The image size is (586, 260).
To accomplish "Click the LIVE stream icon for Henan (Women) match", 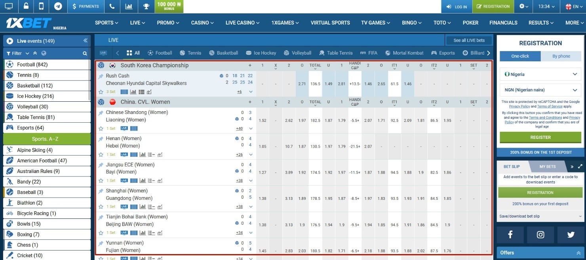I will coord(124,154).
